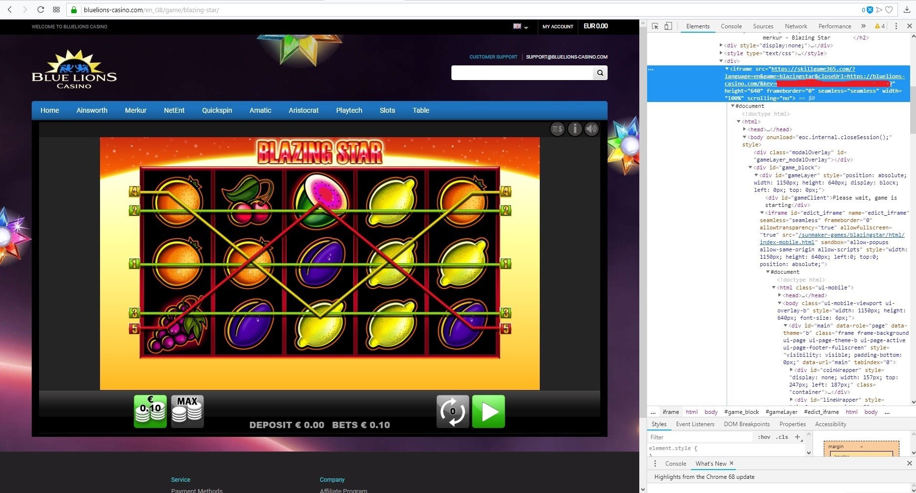
Task: Select #edict_iframe in DOM breadcrumb
Action: click(822, 412)
